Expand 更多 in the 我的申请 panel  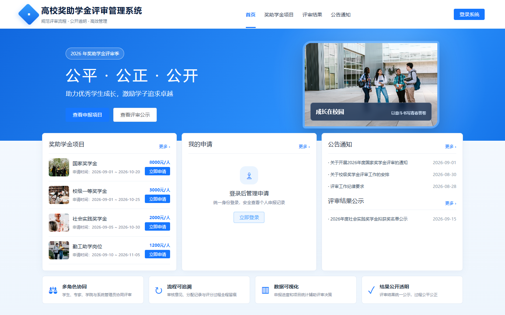(304, 147)
